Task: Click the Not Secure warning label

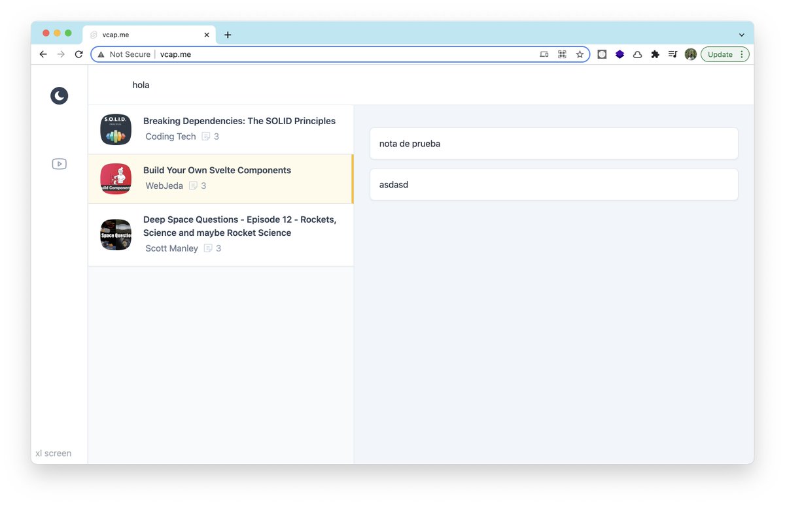Action: tap(124, 54)
